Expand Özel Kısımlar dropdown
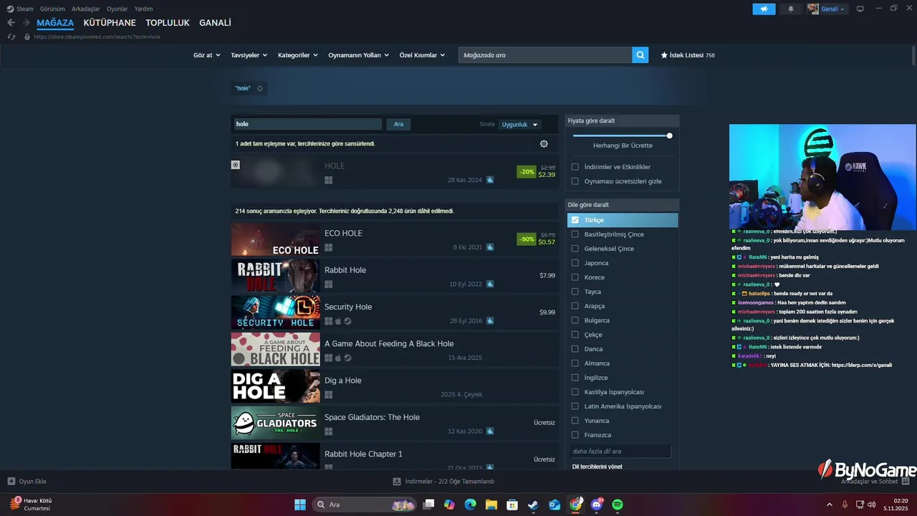 point(422,55)
